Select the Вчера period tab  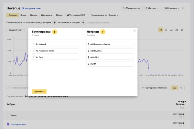coord(24,15)
